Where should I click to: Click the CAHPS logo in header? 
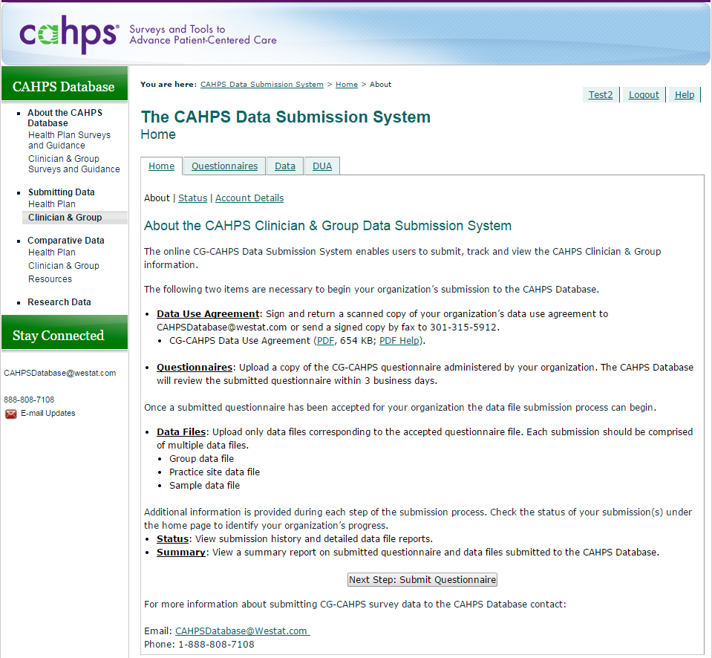69,34
